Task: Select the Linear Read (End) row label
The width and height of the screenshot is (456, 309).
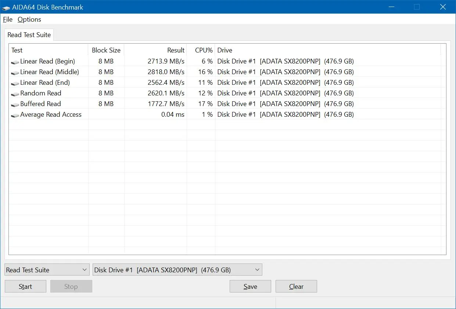Action: click(x=45, y=83)
